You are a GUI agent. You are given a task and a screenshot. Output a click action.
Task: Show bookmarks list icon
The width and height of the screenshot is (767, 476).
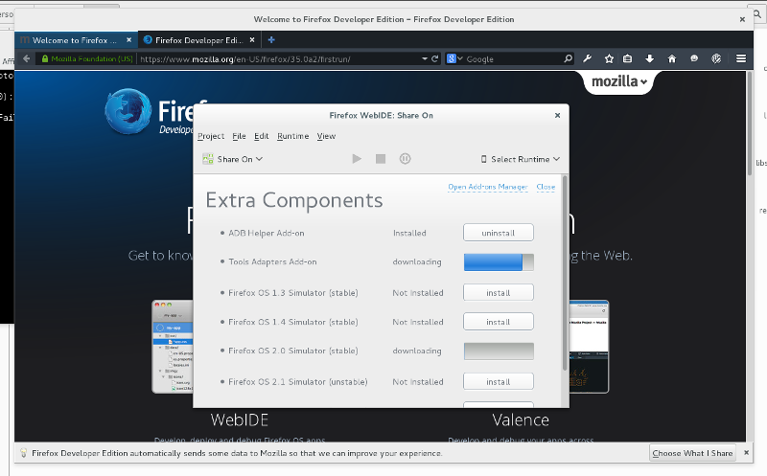628,58
